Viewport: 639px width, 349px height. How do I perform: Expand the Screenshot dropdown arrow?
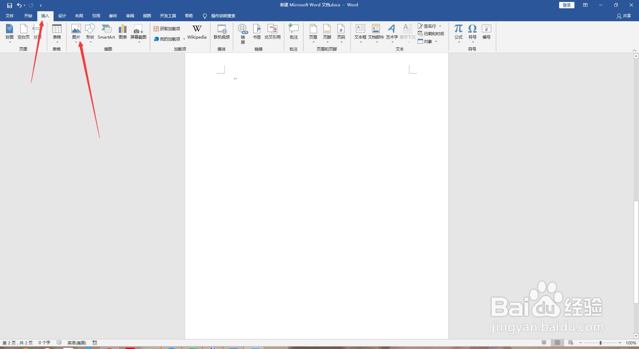coord(139,42)
